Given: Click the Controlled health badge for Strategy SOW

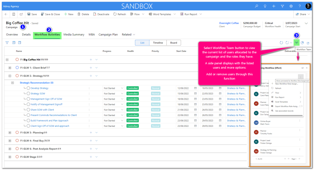Looking at the screenshot, I should (133, 93).
